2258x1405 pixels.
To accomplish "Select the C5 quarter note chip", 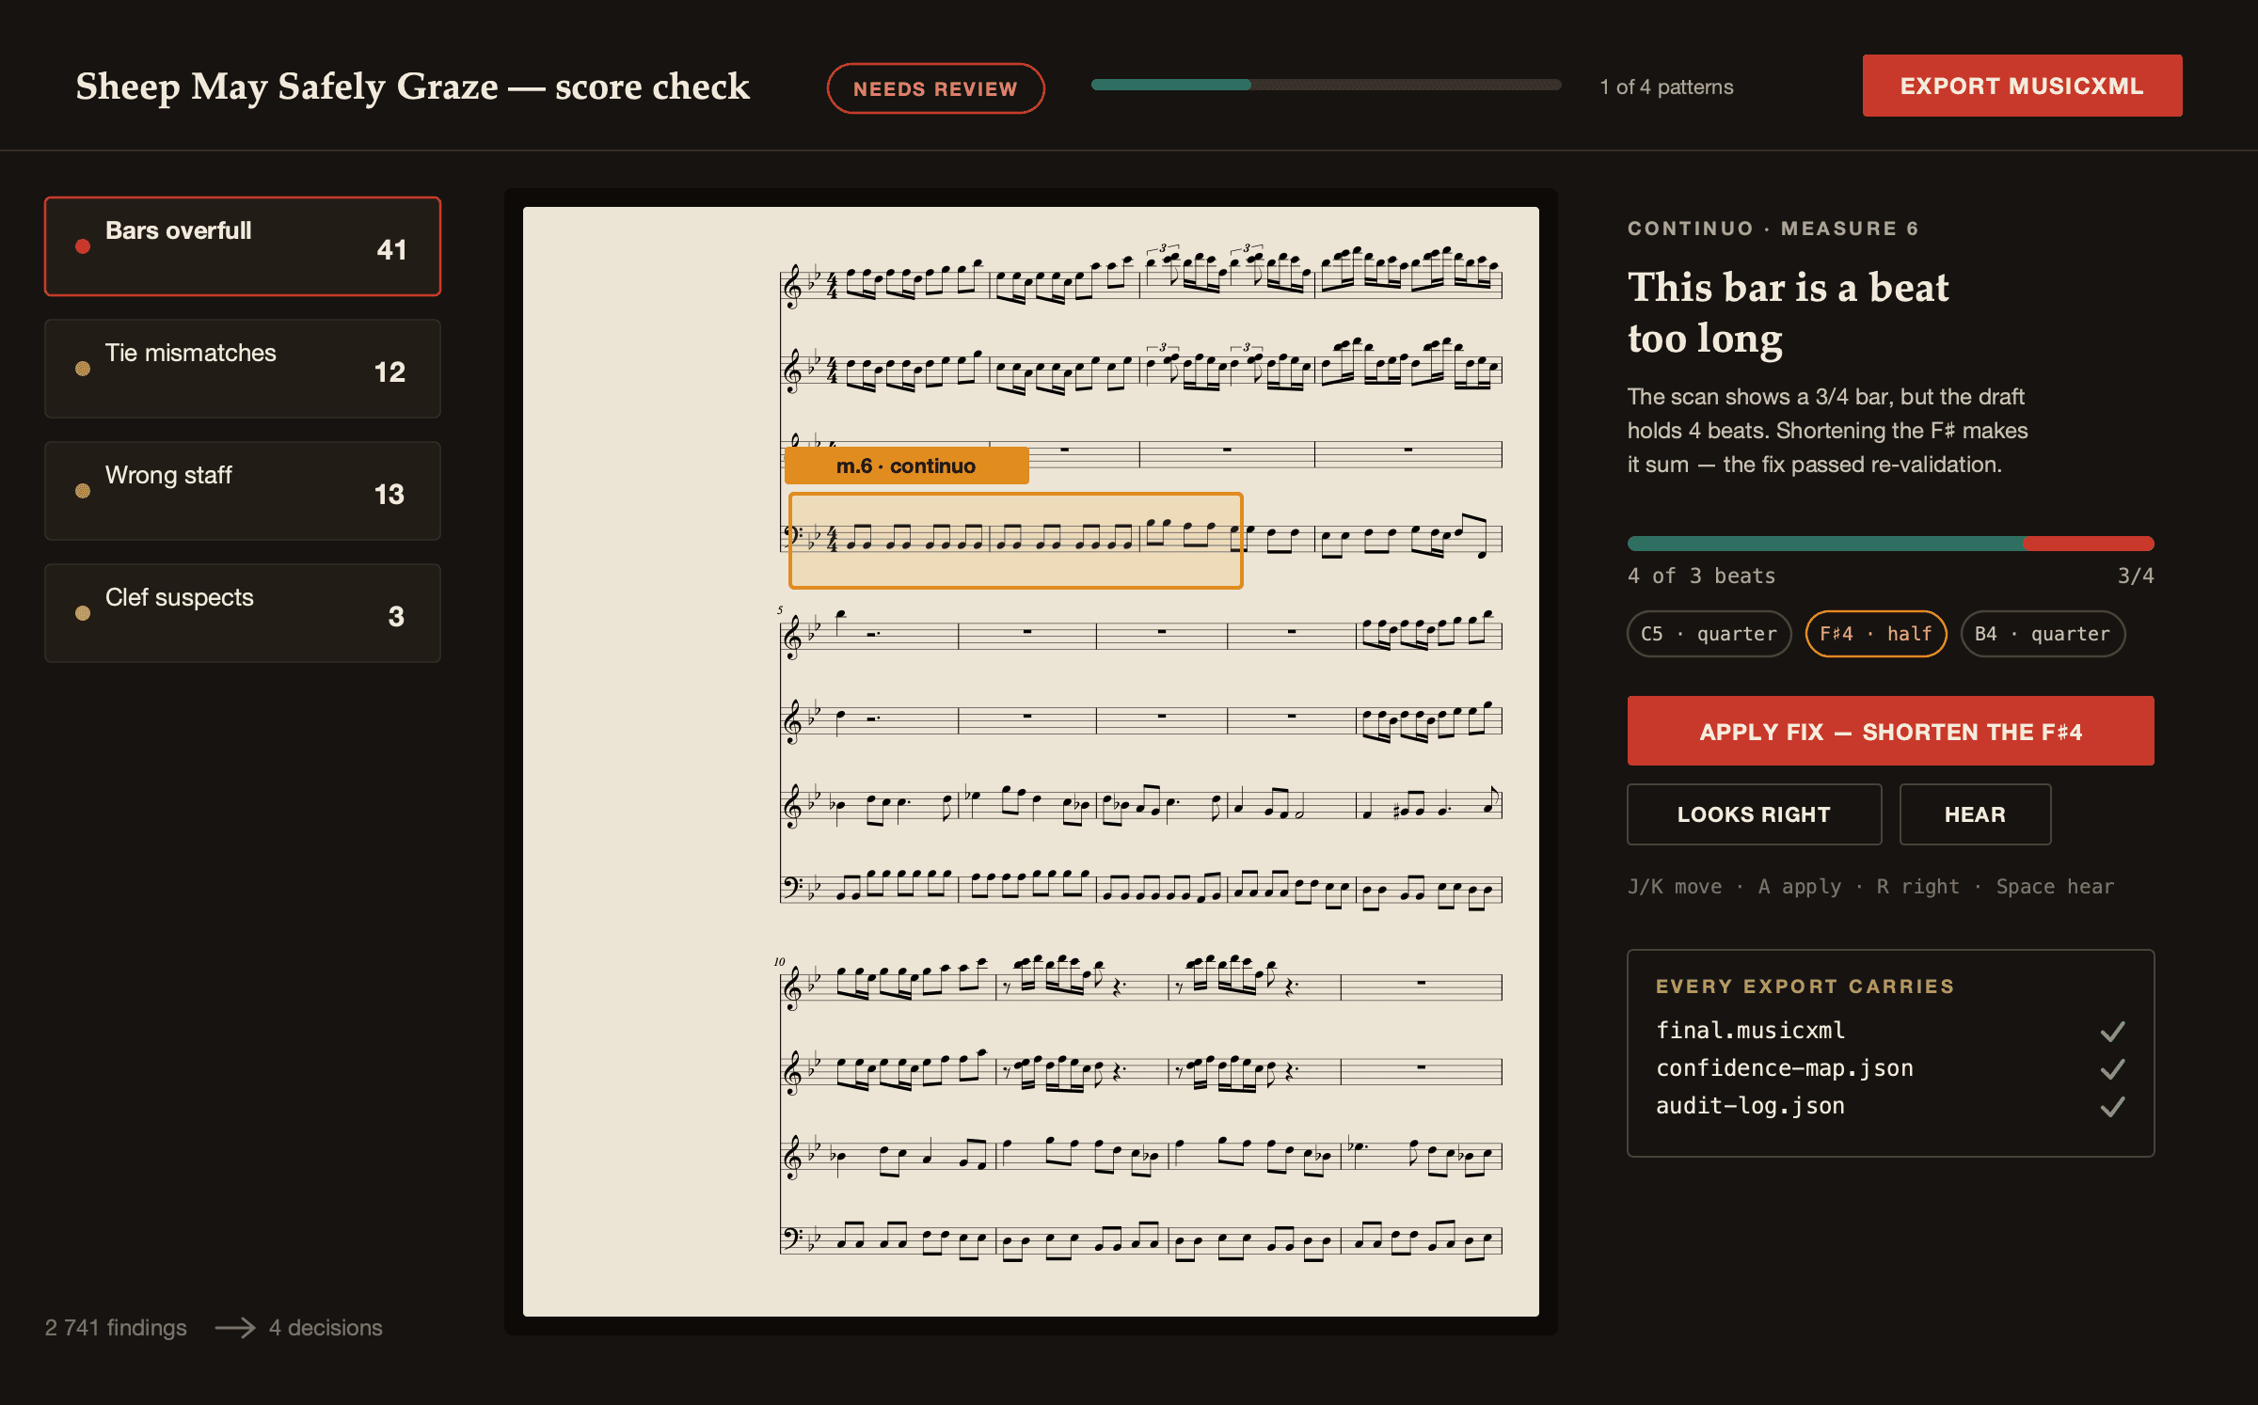I will coord(1709,634).
